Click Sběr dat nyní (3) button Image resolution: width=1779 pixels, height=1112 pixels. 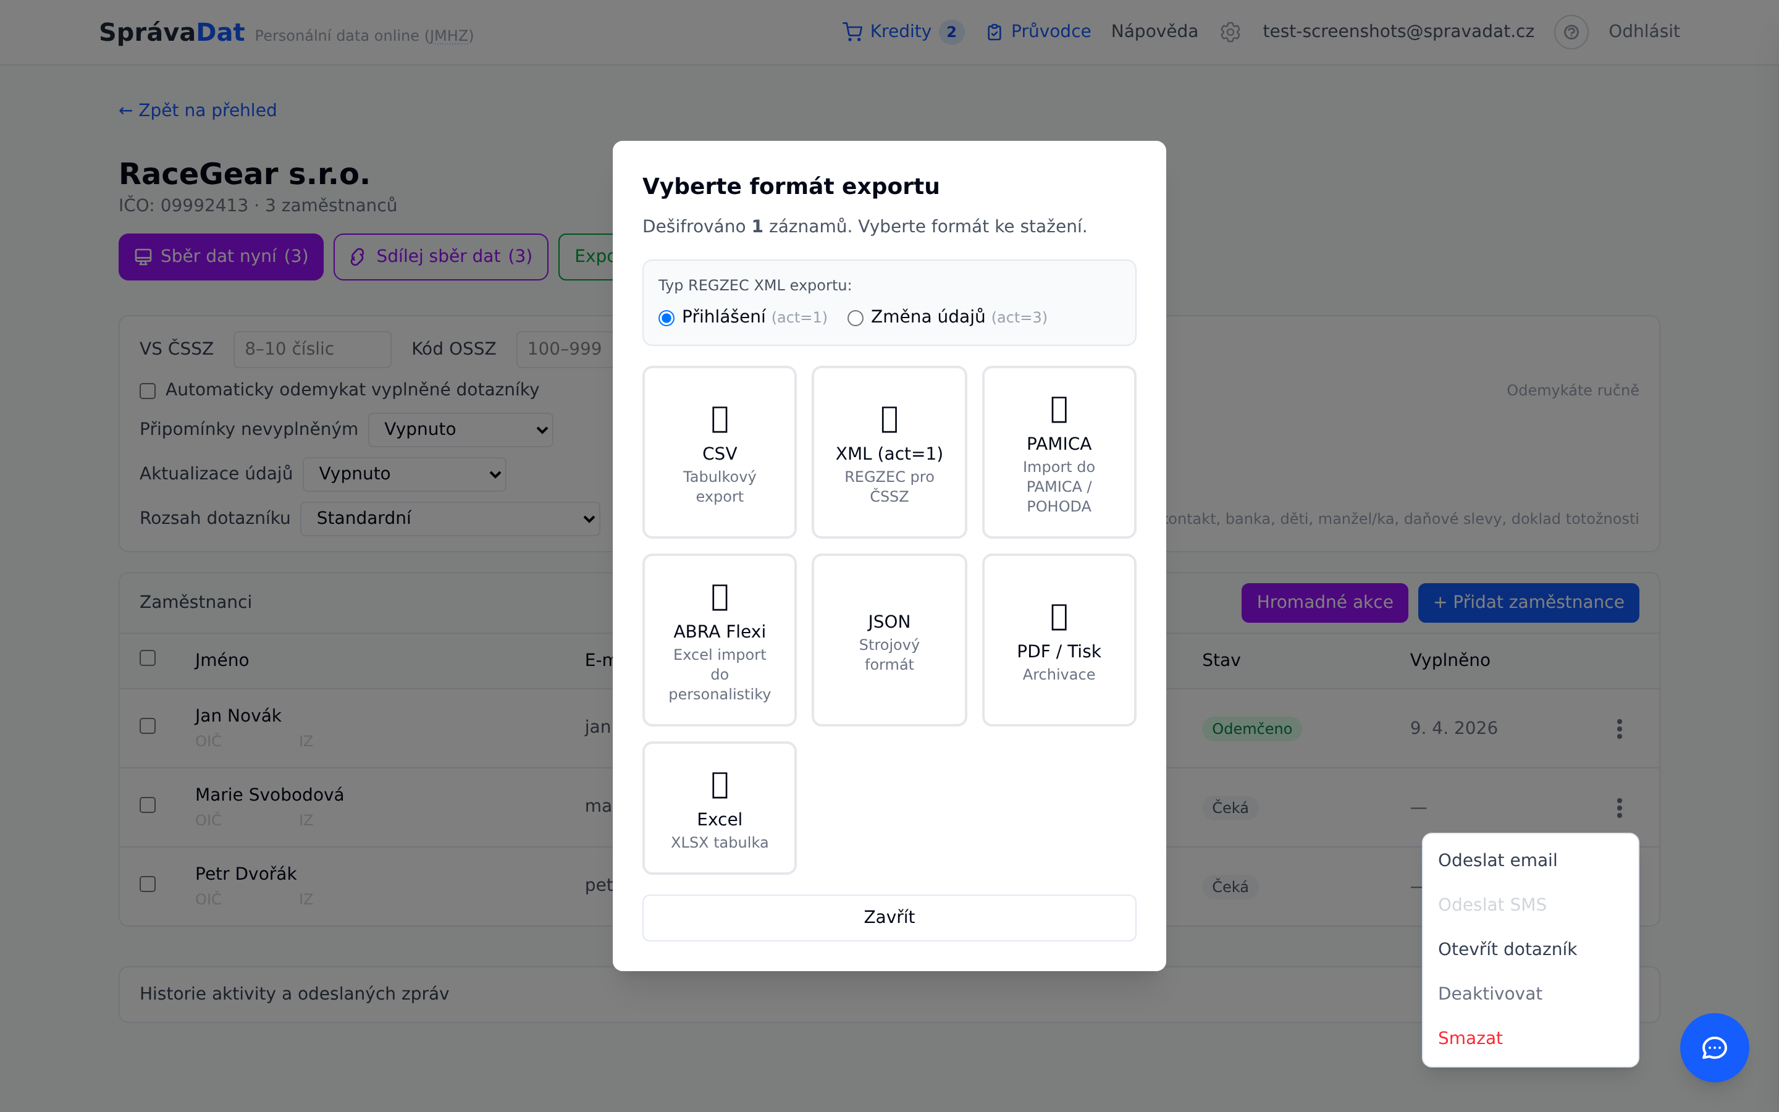tap(221, 256)
